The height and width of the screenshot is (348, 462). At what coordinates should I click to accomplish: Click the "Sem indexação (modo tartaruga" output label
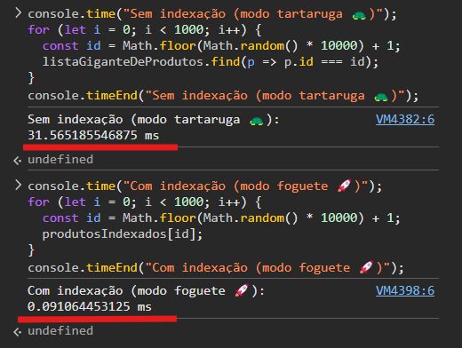point(153,120)
